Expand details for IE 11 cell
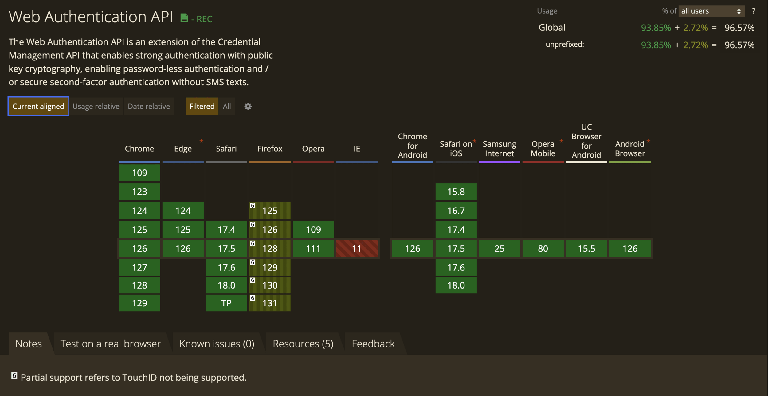 pos(356,248)
